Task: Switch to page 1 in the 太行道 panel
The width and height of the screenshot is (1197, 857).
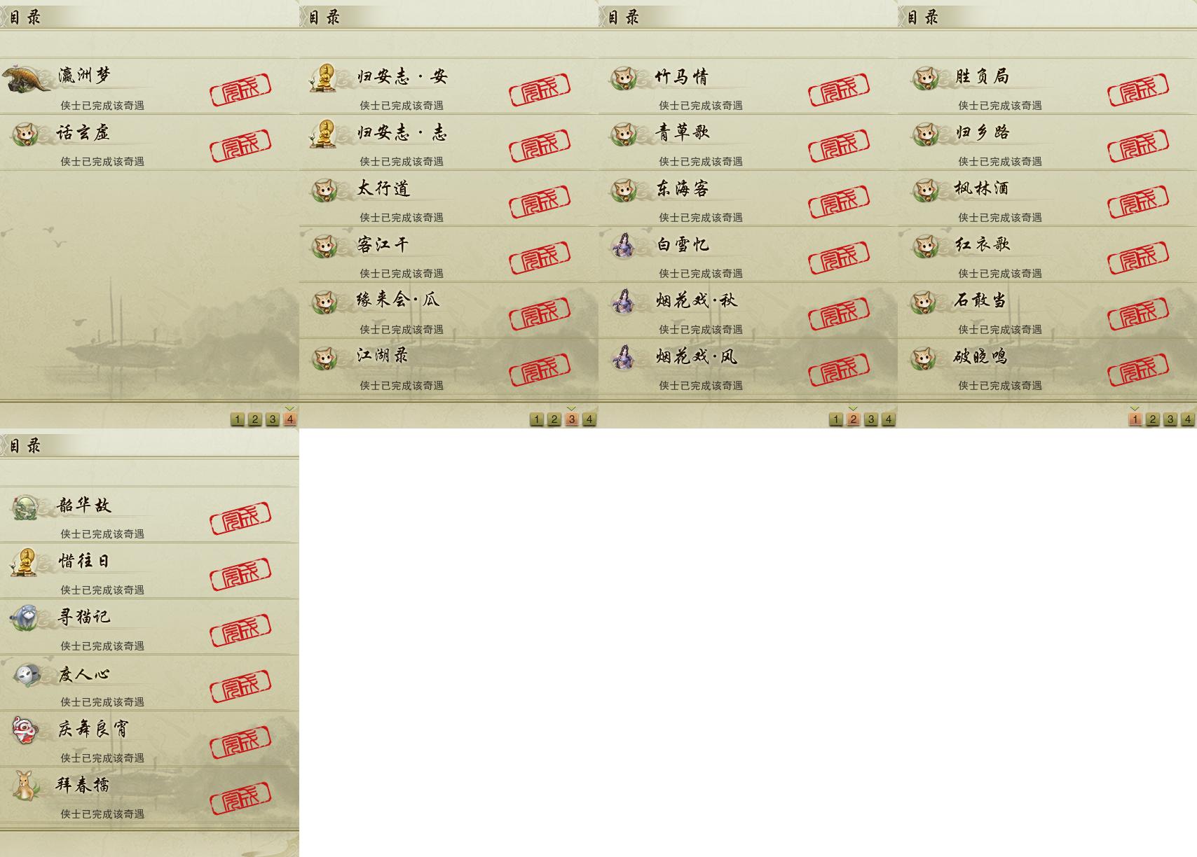Action: click(537, 419)
